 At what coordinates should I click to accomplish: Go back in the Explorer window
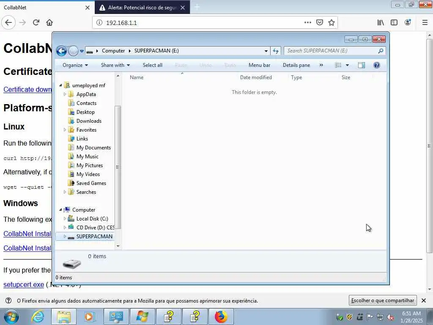61,51
